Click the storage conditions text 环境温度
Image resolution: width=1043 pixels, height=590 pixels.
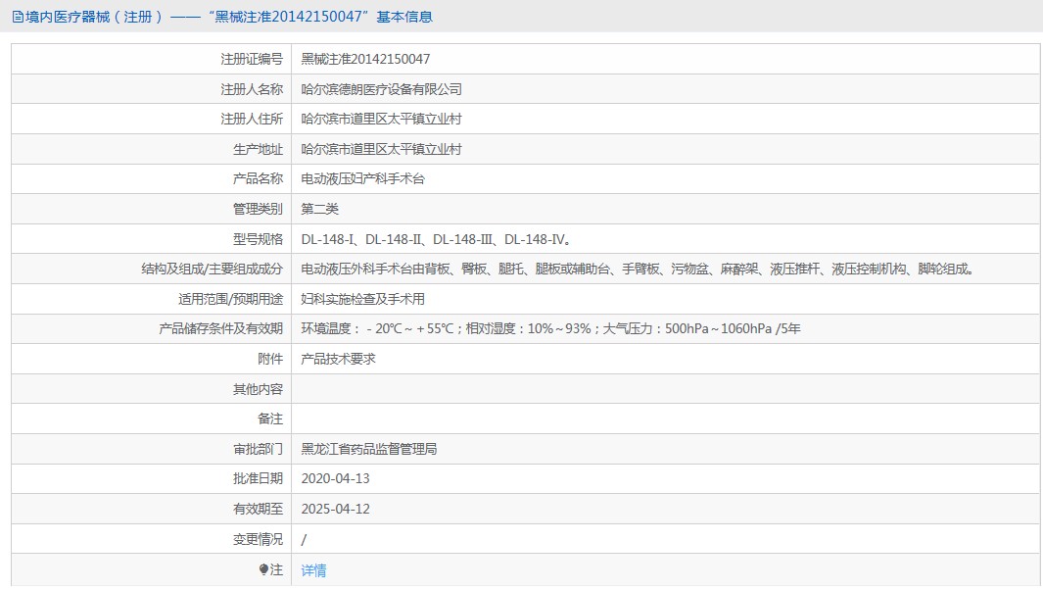(x=550, y=329)
